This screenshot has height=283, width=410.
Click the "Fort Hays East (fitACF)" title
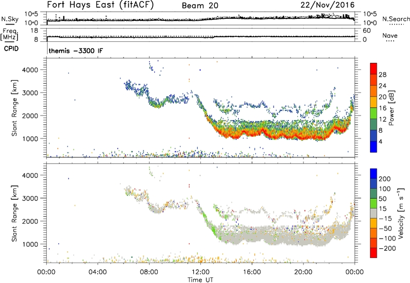[x=100, y=5]
